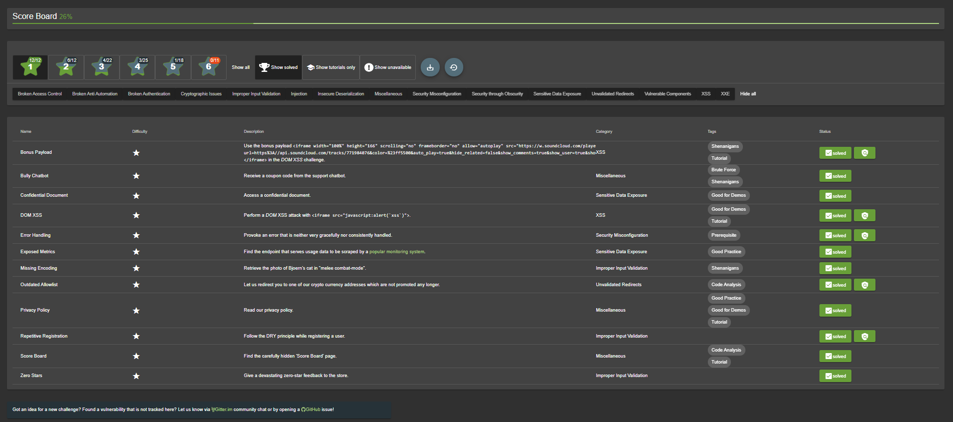Select Cryptographic Issues category filter

201,94
